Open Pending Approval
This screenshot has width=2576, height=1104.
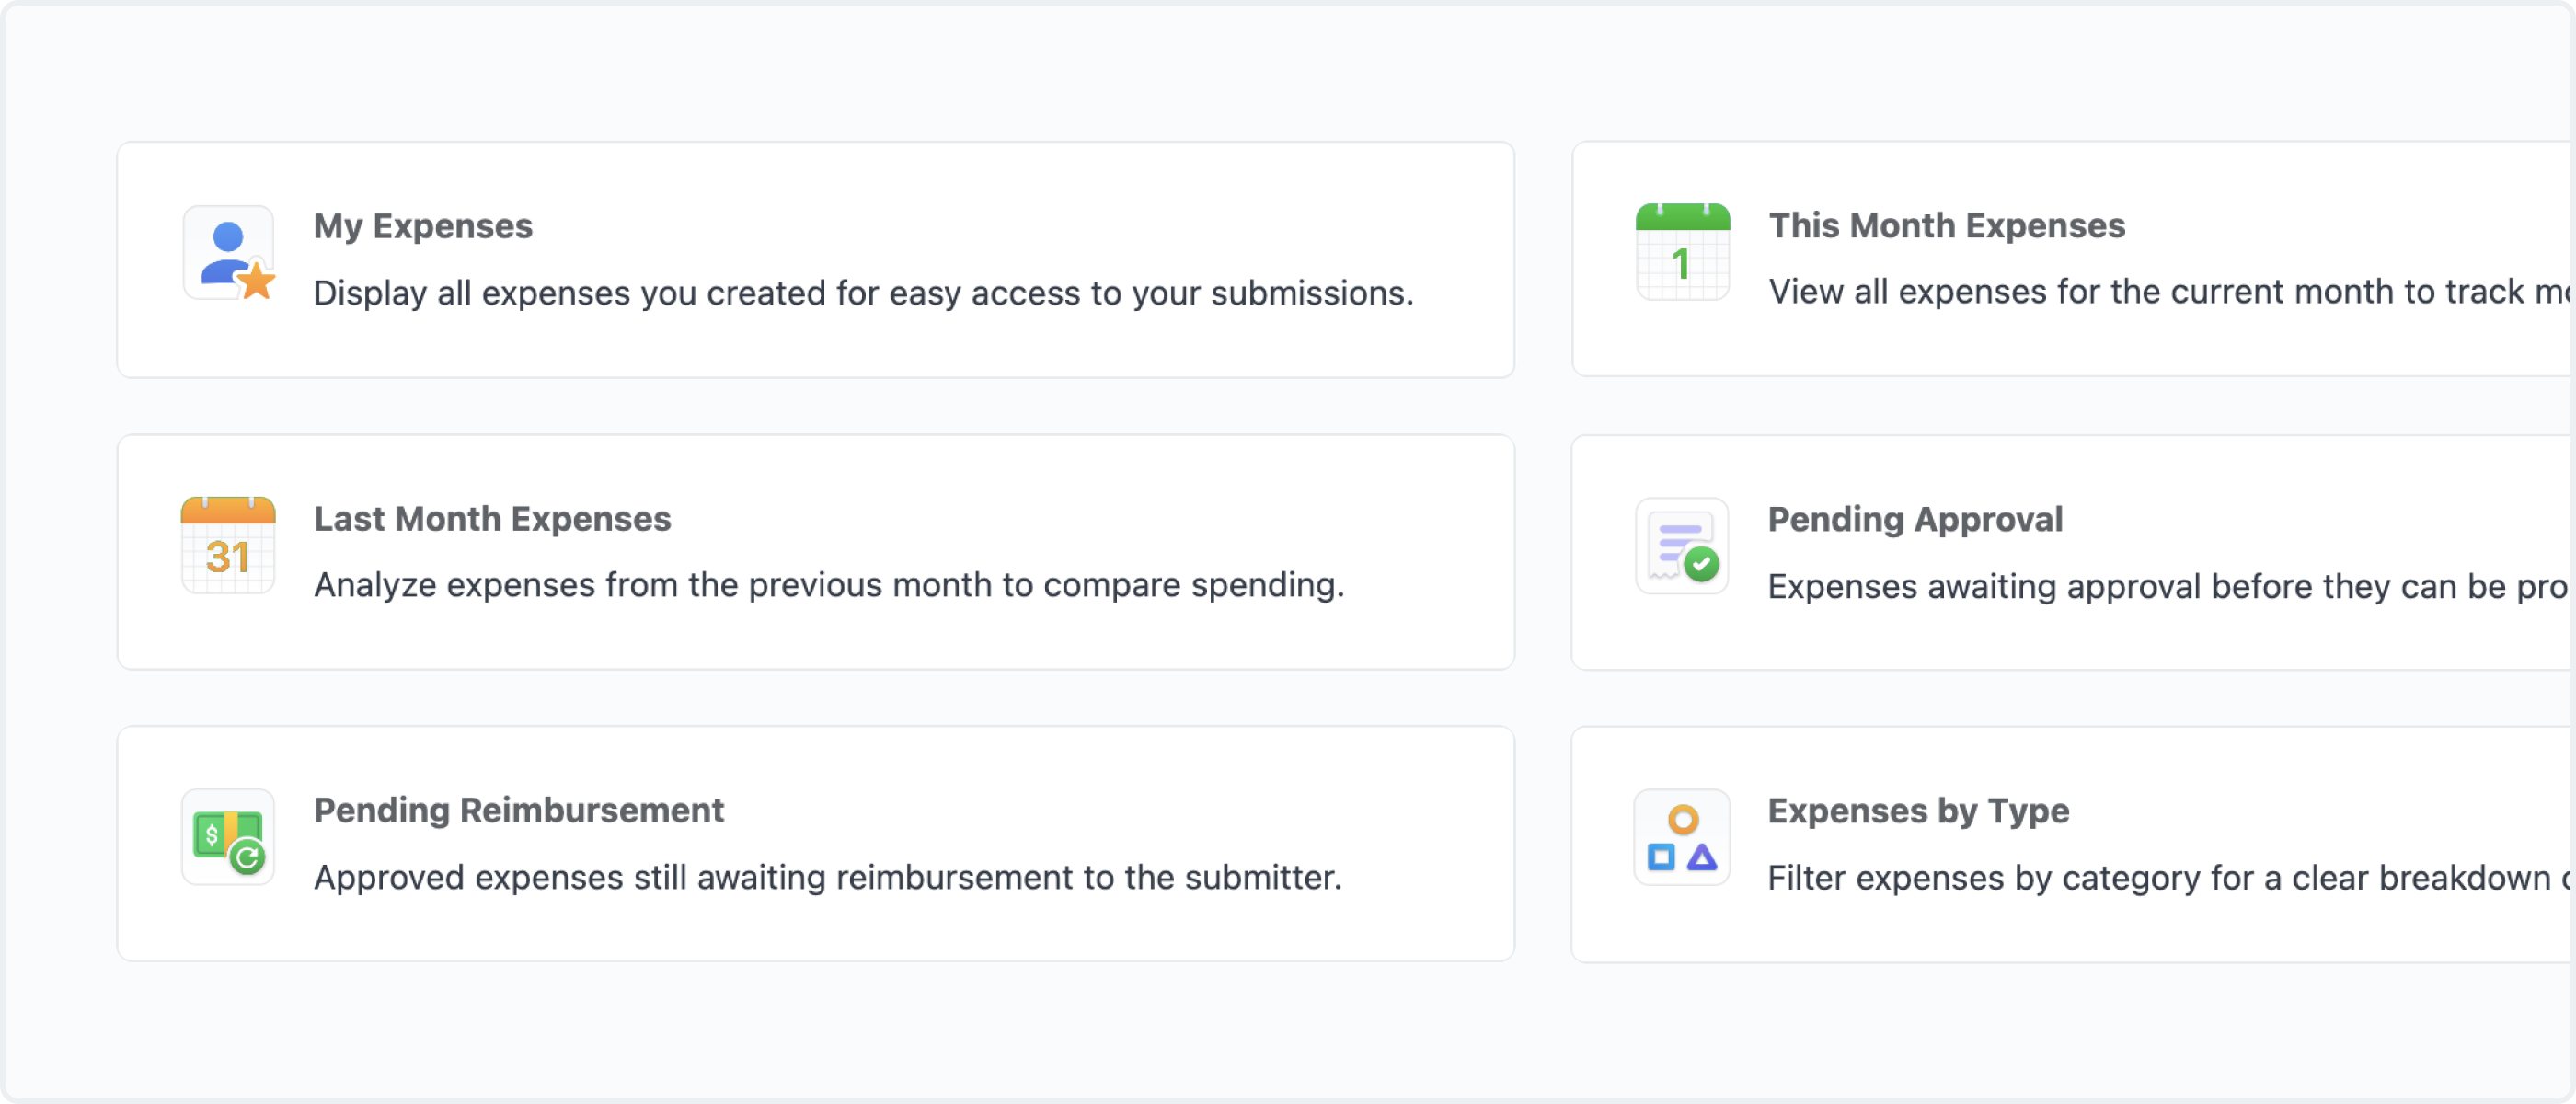(1915, 518)
